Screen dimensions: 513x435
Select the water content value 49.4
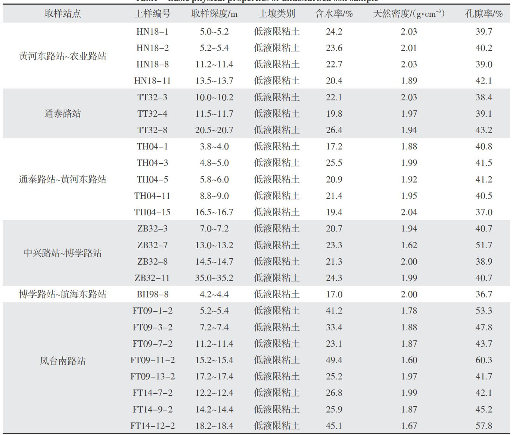click(x=334, y=360)
